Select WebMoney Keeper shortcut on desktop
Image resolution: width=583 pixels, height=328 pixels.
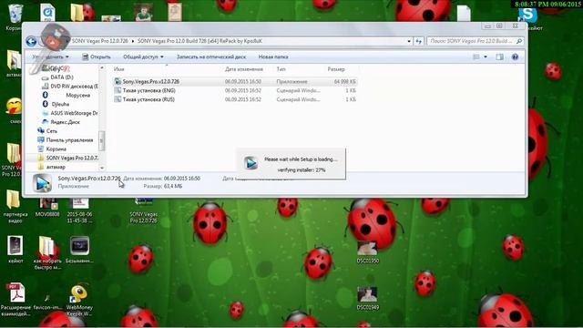click(79, 301)
